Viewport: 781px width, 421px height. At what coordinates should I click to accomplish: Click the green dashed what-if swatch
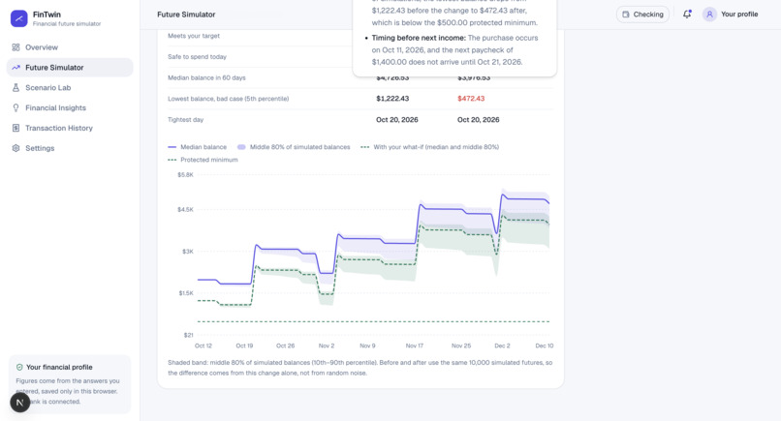pyautogui.click(x=365, y=147)
